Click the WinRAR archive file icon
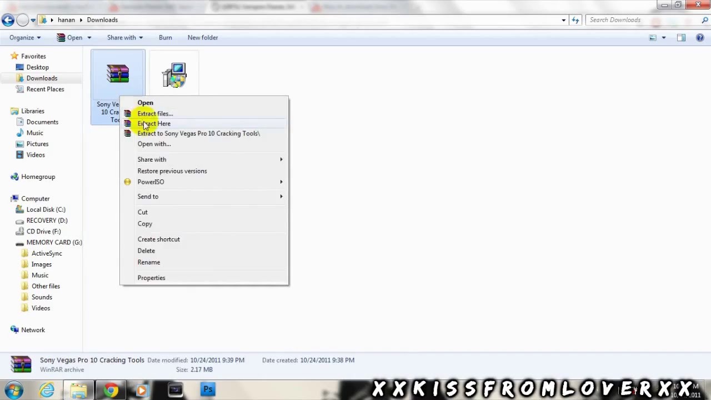 [118, 74]
